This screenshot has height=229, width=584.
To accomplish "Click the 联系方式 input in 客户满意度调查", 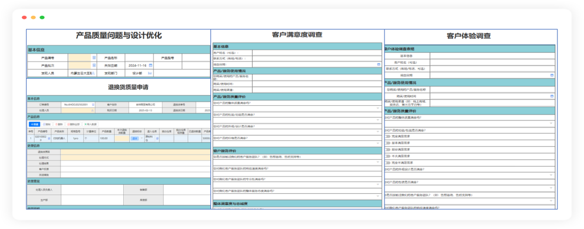I will click(317, 58).
